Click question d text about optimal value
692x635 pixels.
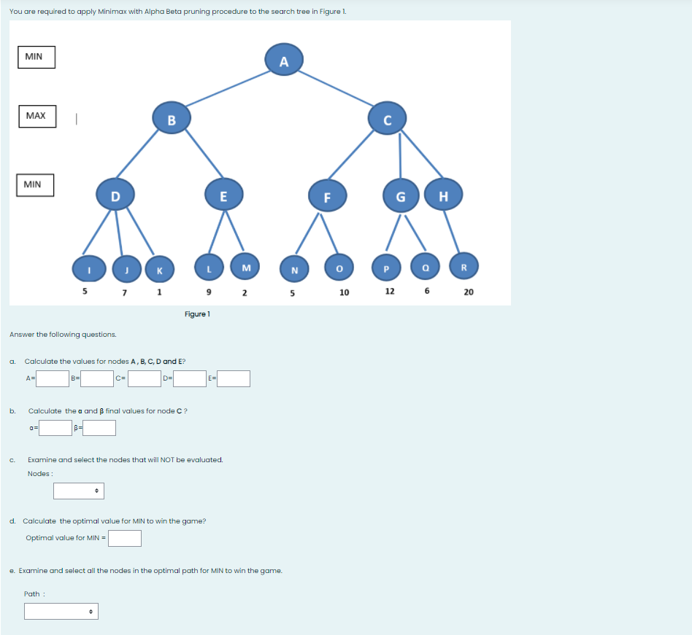(x=115, y=521)
